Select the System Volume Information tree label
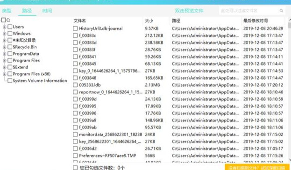291x170 pixels. pyautogui.click(x=40, y=80)
